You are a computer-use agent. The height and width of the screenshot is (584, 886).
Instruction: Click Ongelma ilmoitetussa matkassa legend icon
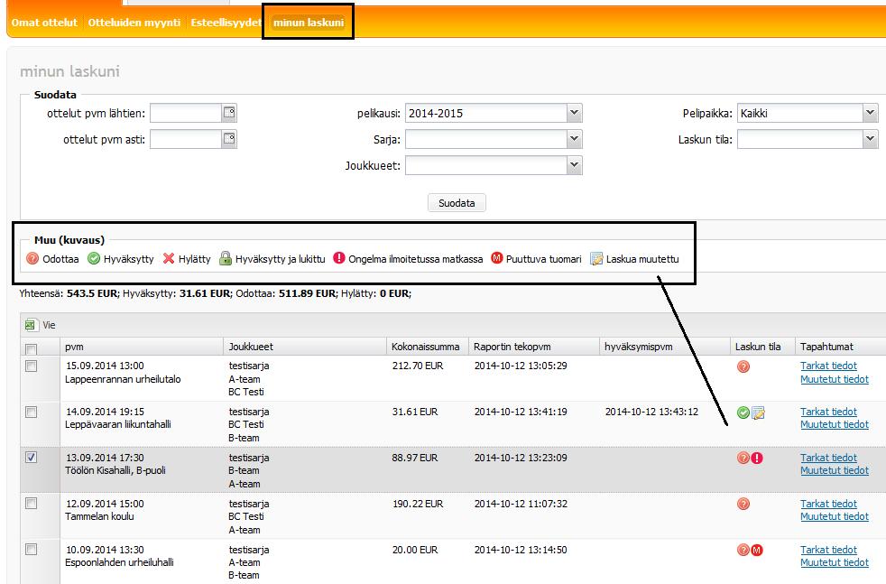(x=339, y=258)
